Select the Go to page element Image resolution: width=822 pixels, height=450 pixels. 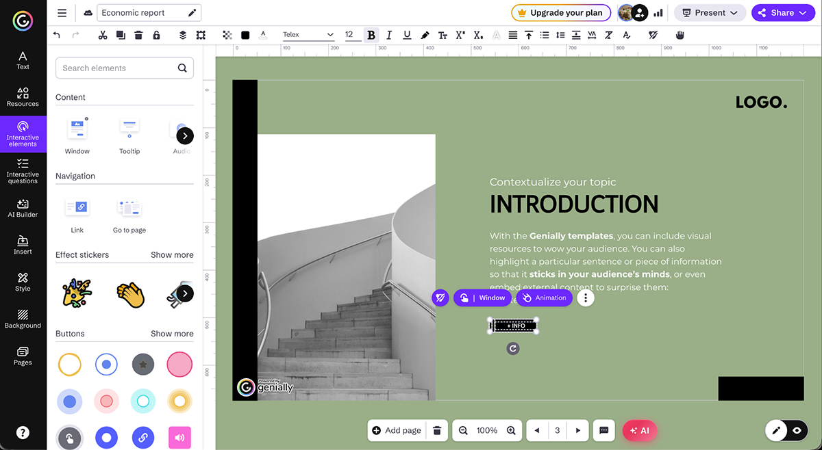click(x=129, y=215)
